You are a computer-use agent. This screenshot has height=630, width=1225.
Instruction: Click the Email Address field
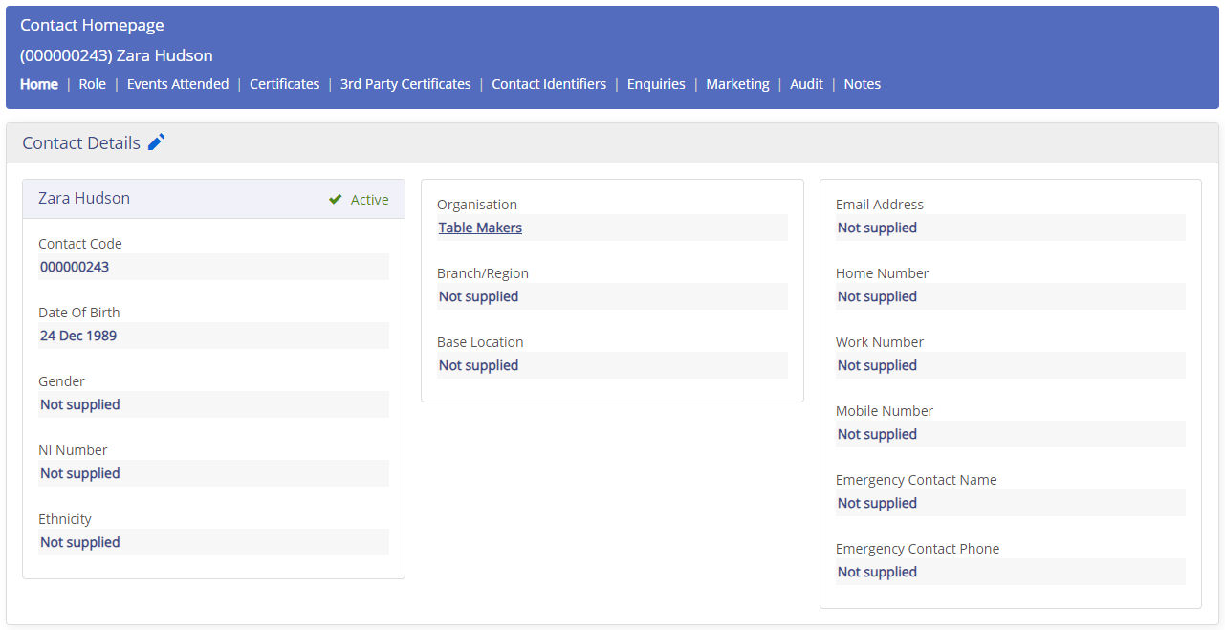tap(1010, 228)
